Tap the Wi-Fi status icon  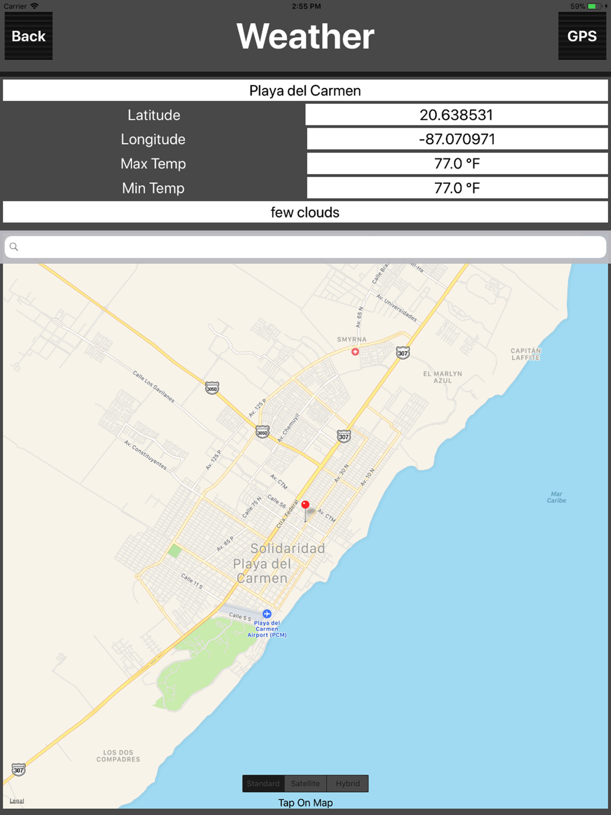click(34, 6)
